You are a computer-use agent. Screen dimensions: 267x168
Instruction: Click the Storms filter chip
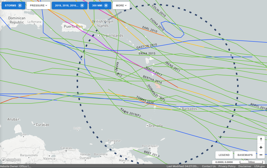(10, 5)
